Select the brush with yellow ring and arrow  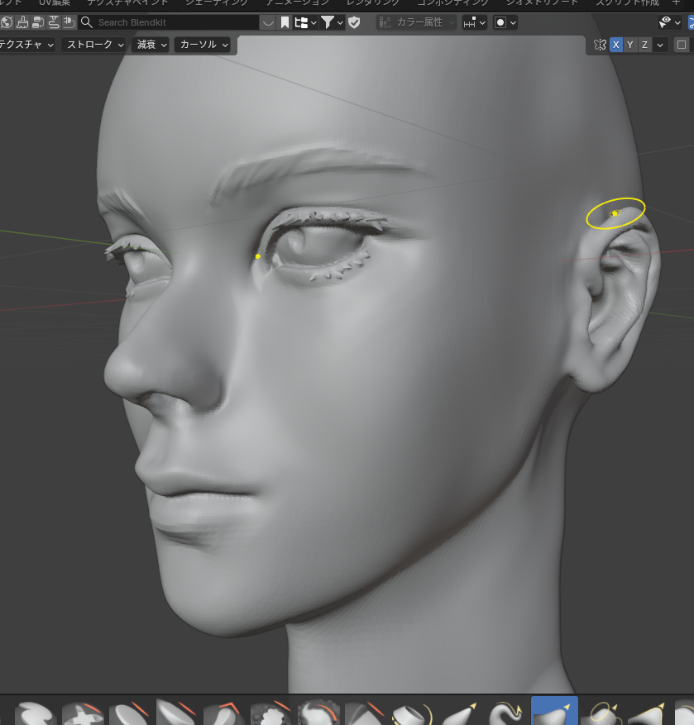(x=602, y=712)
